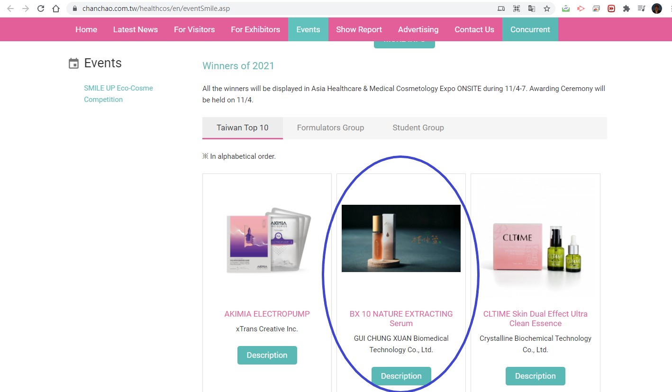Viewport: 672px width, 392px height.
Task: Click the red fast-forward extension icon
Action: tap(611, 9)
